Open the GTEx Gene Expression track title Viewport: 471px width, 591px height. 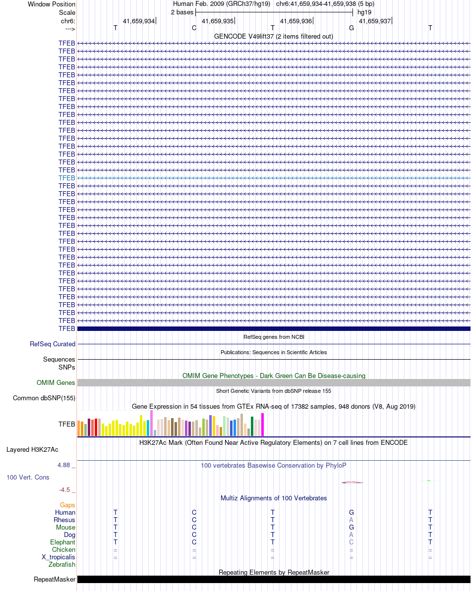click(x=274, y=407)
